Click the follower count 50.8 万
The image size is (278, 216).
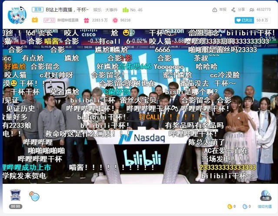(x=262, y=20)
